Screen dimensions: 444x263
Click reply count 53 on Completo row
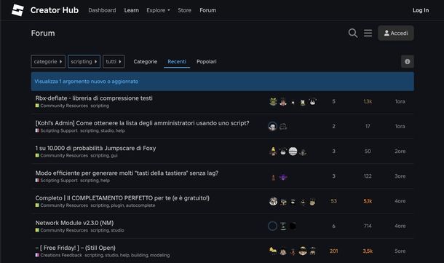(333, 201)
